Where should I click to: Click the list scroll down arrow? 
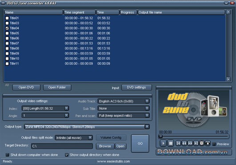click(228, 79)
